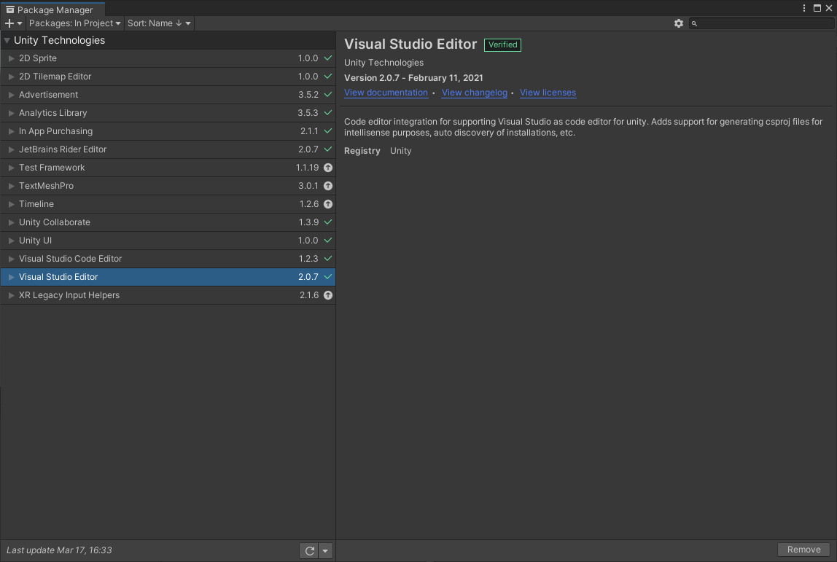The image size is (837, 562).
Task: Click the TextMeshPro update available icon
Action: 328,186
